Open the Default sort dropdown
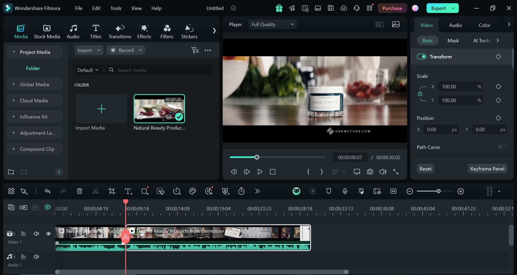Screen dimensions: 517x275 coord(88,70)
